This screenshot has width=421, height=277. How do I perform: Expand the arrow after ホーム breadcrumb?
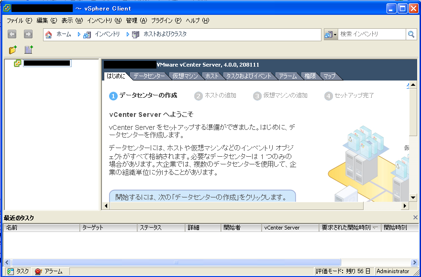(x=79, y=35)
